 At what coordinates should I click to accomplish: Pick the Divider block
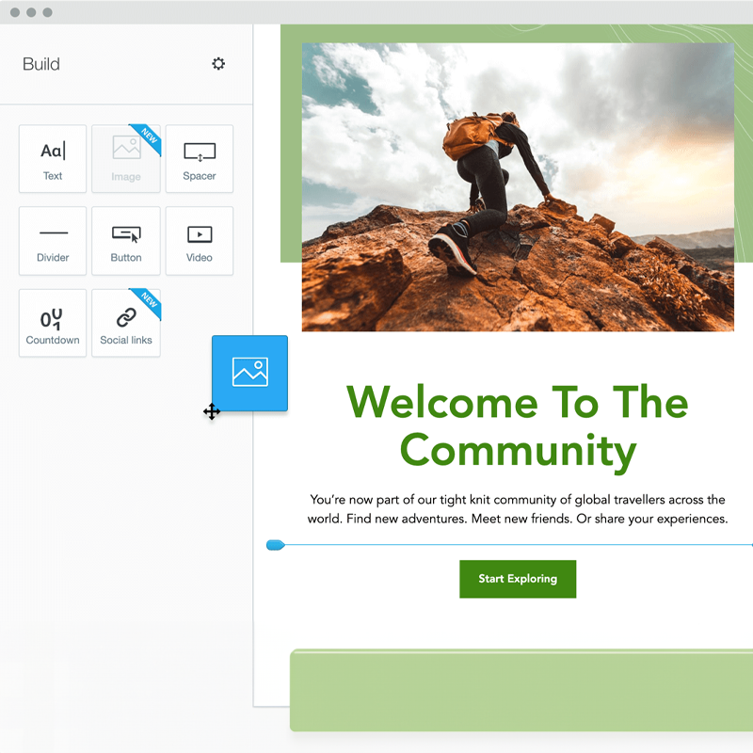click(x=53, y=241)
